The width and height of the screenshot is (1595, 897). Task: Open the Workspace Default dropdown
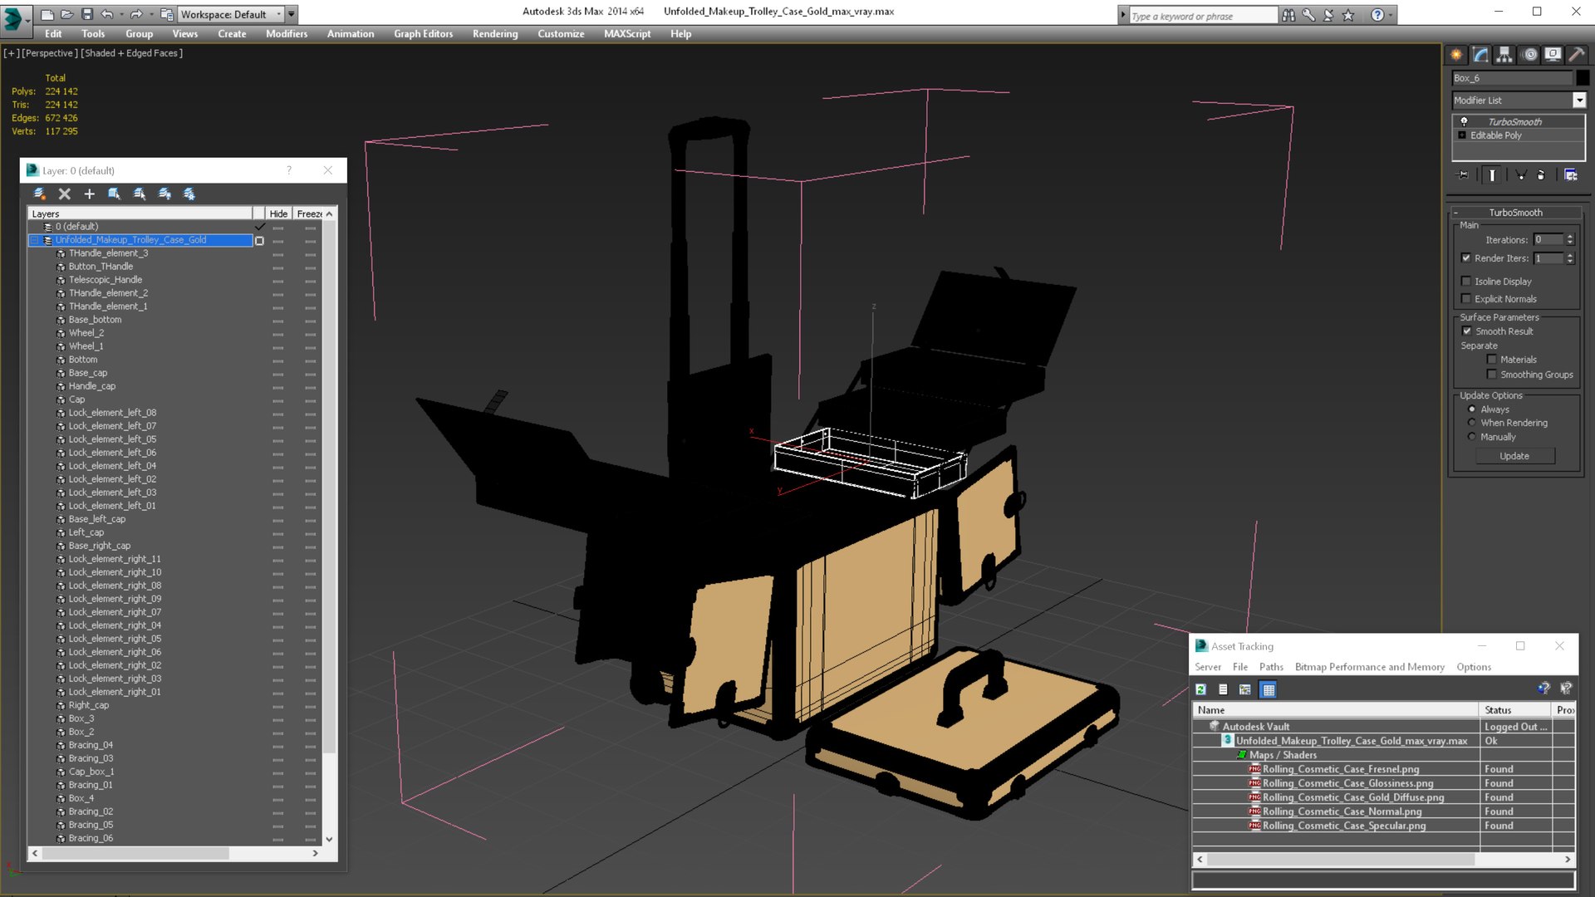click(x=277, y=14)
